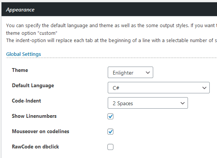The image size is (217, 158).
Task: Click the Appearance panel header
Action: [x=109, y=9]
